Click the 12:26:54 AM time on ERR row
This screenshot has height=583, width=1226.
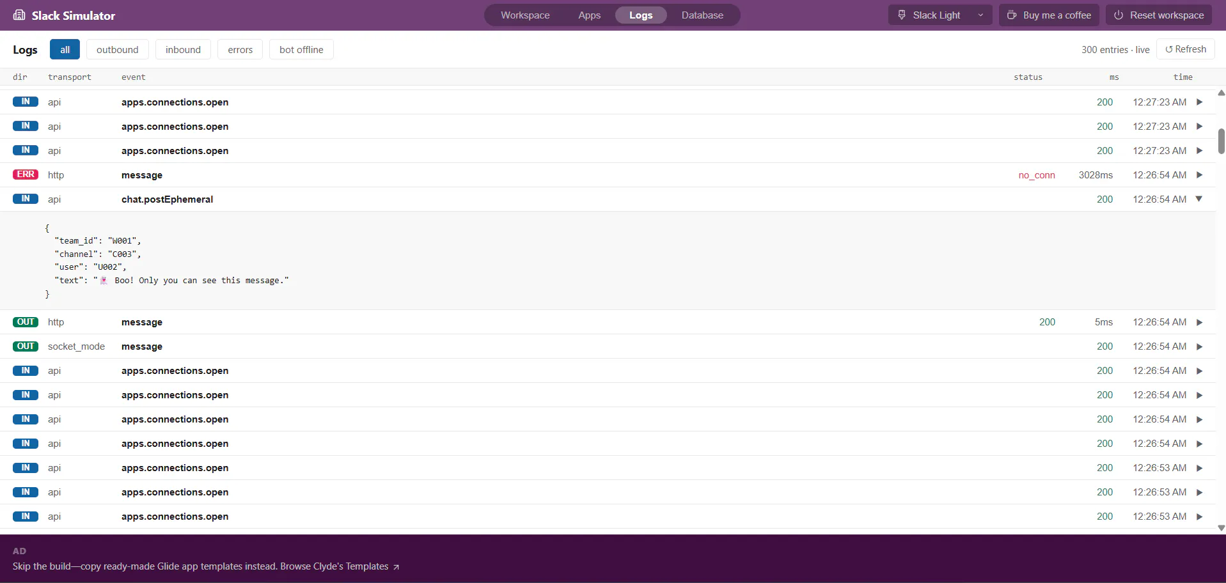pos(1159,175)
